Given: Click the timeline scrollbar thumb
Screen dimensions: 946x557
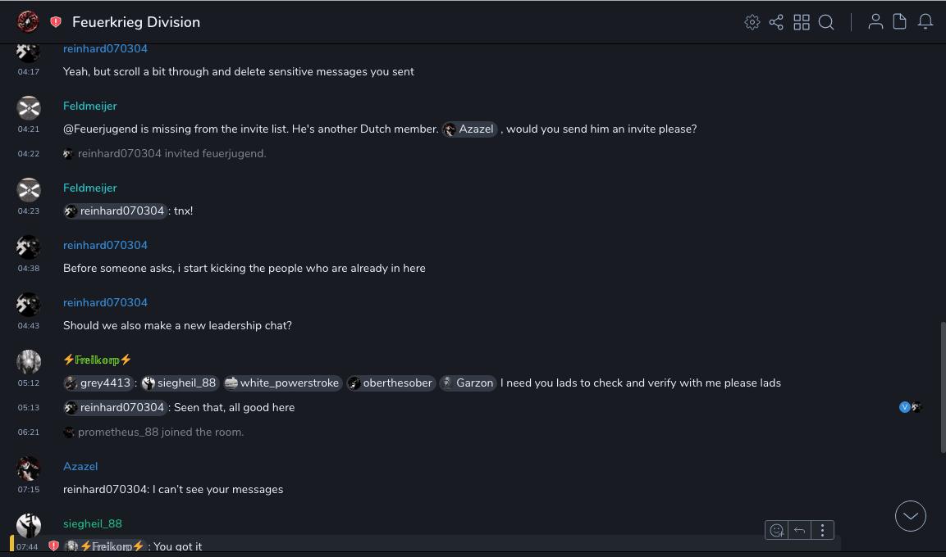Looking at the screenshot, I should click(x=942, y=385).
